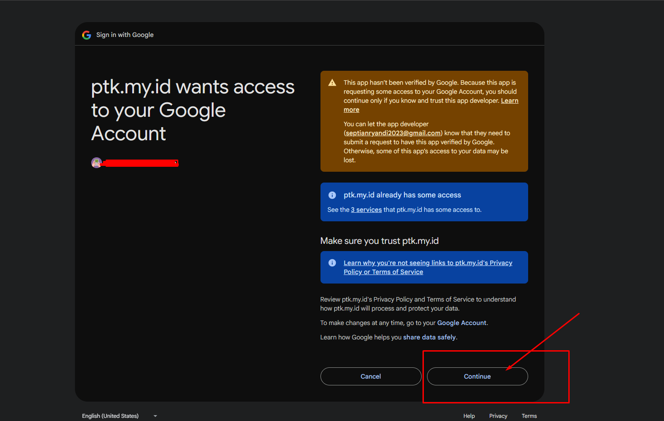This screenshot has width=664, height=421.
Task: Click the 'ptk.my.id wants access' title
Action: click(193, 110)
